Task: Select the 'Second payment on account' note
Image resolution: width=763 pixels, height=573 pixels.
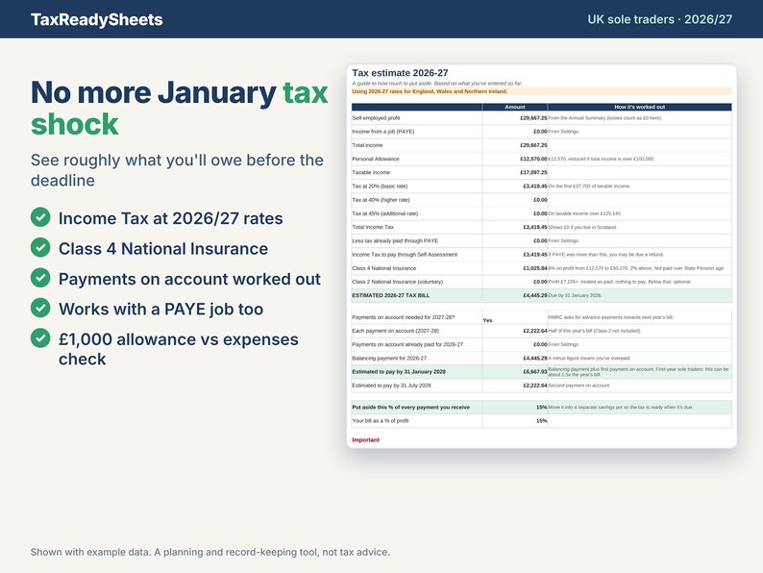Action: tap(579, 386)
